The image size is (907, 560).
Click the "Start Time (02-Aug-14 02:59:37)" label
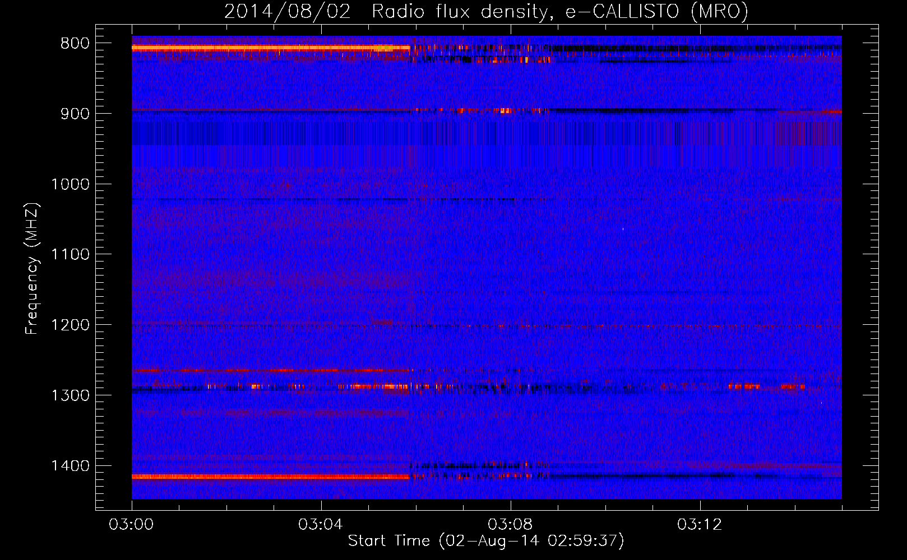486,541
